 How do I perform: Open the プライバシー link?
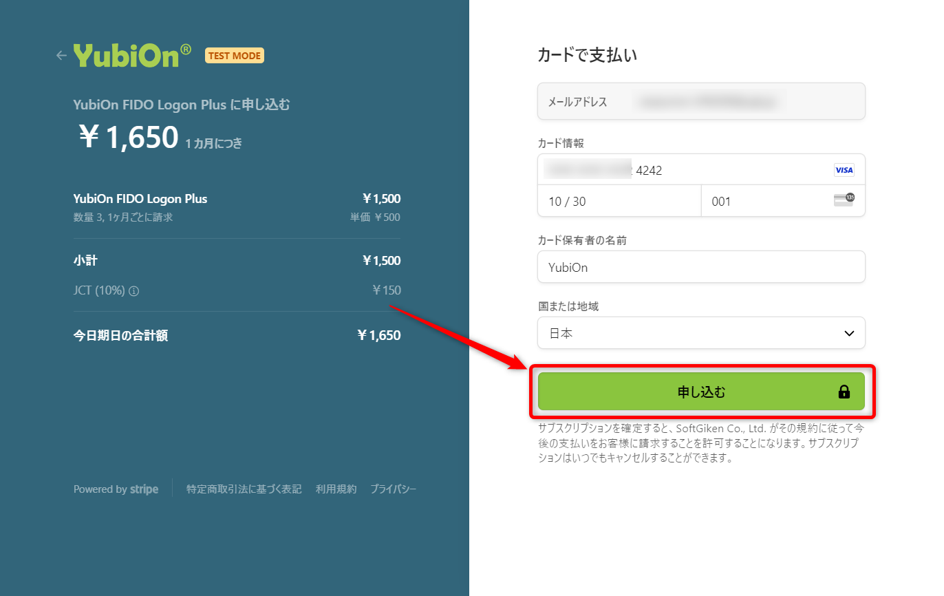(x=393, y=489)
